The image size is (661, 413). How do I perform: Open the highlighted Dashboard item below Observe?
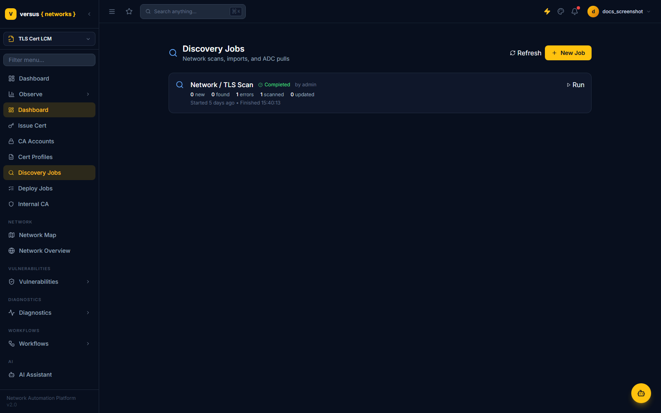pyautogui.click(x=49, y=110)
